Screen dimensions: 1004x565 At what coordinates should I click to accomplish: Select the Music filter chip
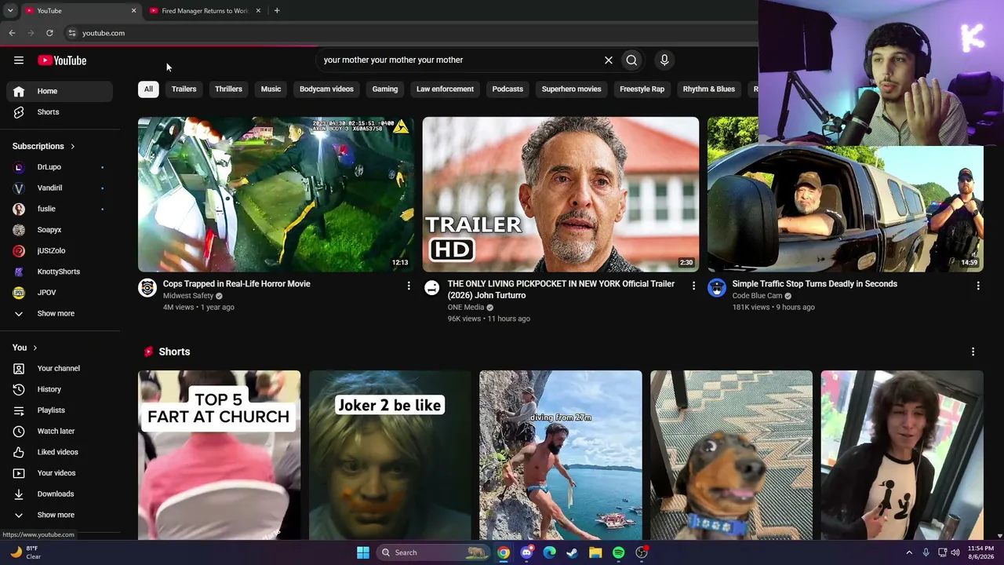[x=271, y=89]
